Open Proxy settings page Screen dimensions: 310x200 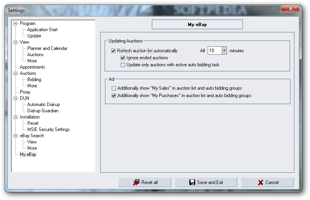coord(25,92)
